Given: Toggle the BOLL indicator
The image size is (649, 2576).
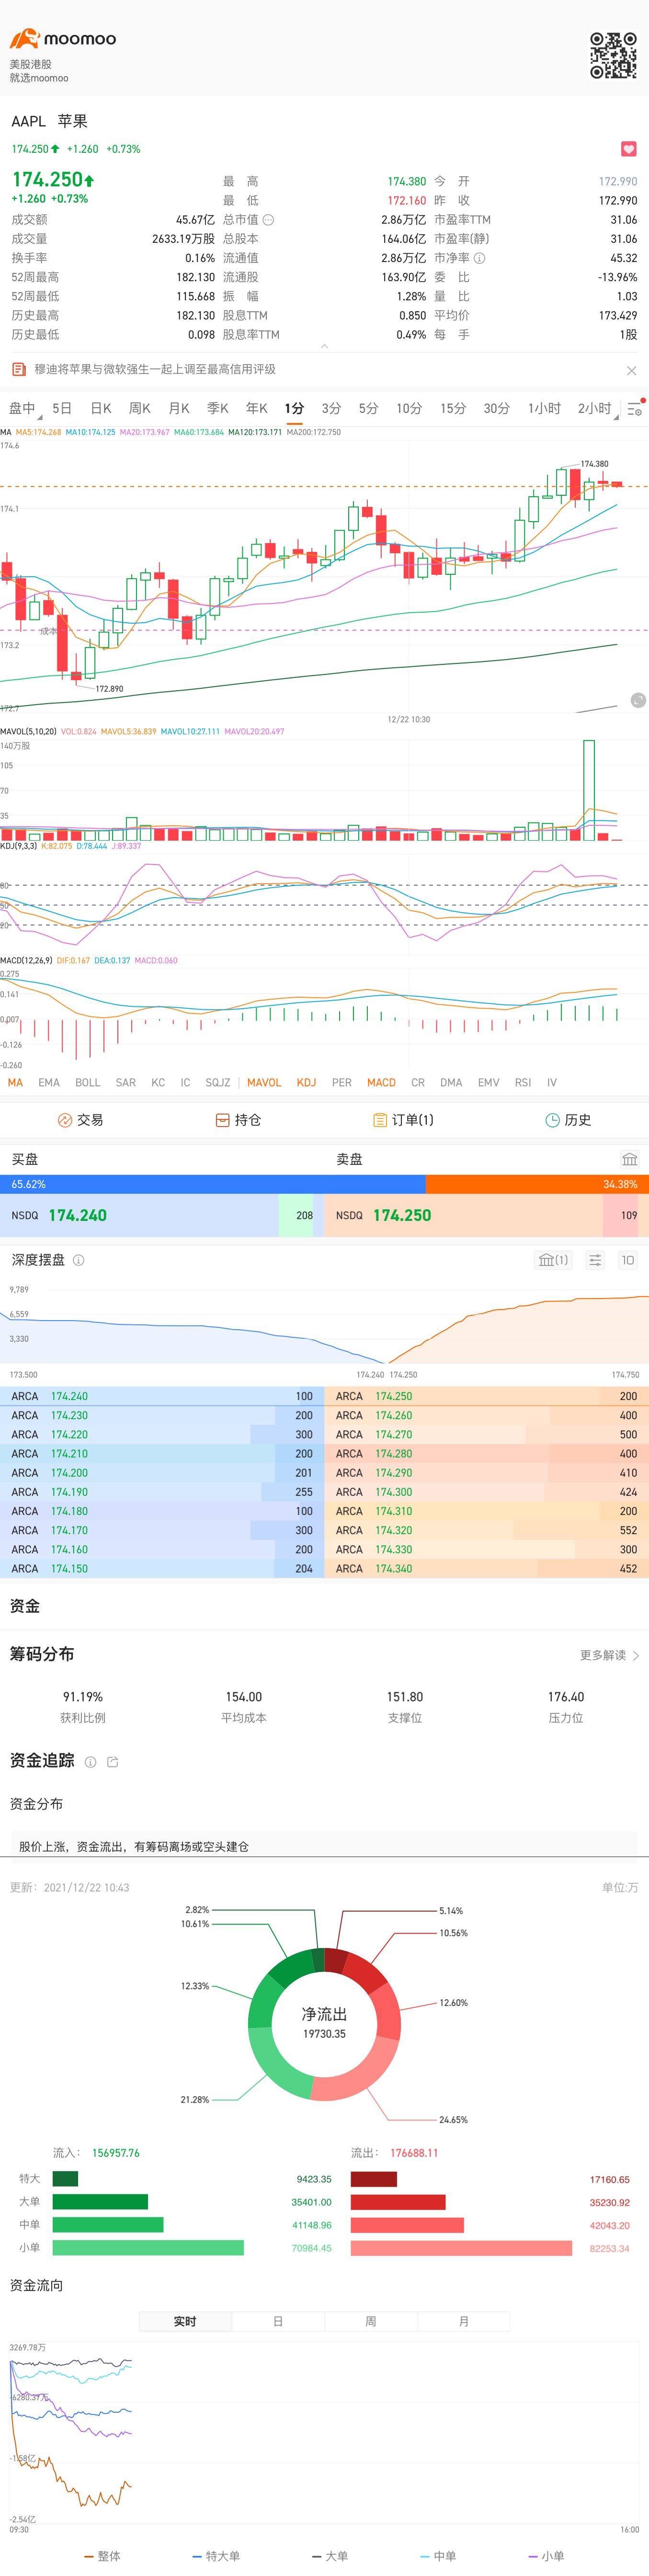Looking at the screenshot, I should (88, 1082).
